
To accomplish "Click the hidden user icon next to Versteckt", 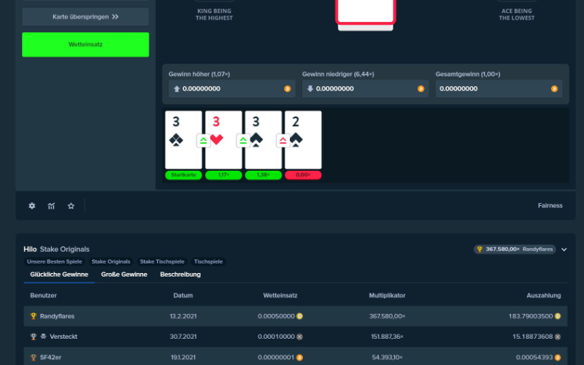I will coord(44,337).
